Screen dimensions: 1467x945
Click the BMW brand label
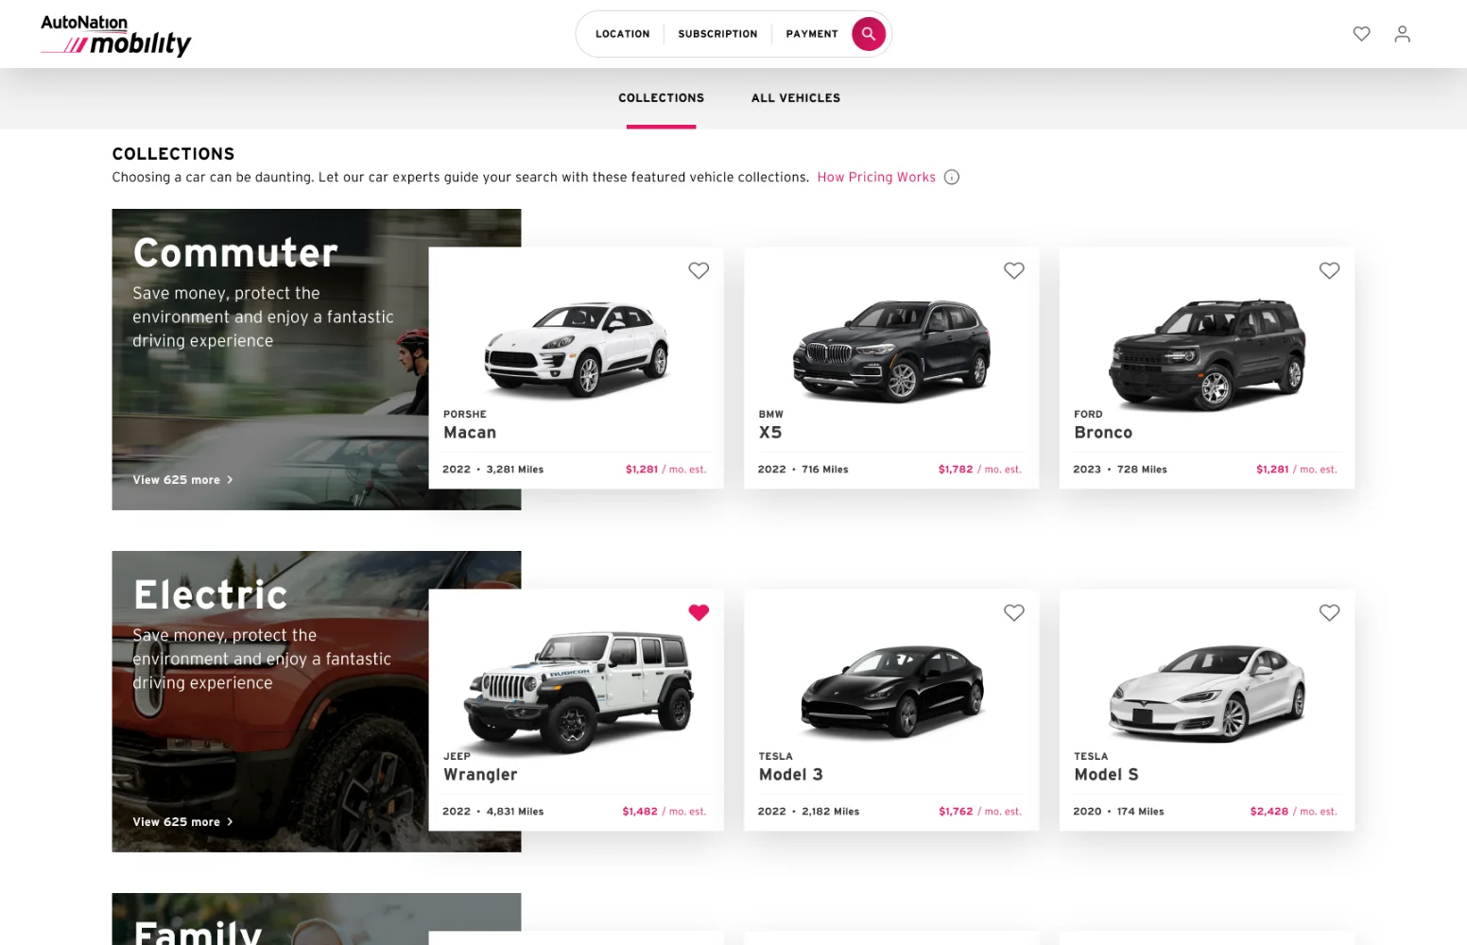click(770, 415)
